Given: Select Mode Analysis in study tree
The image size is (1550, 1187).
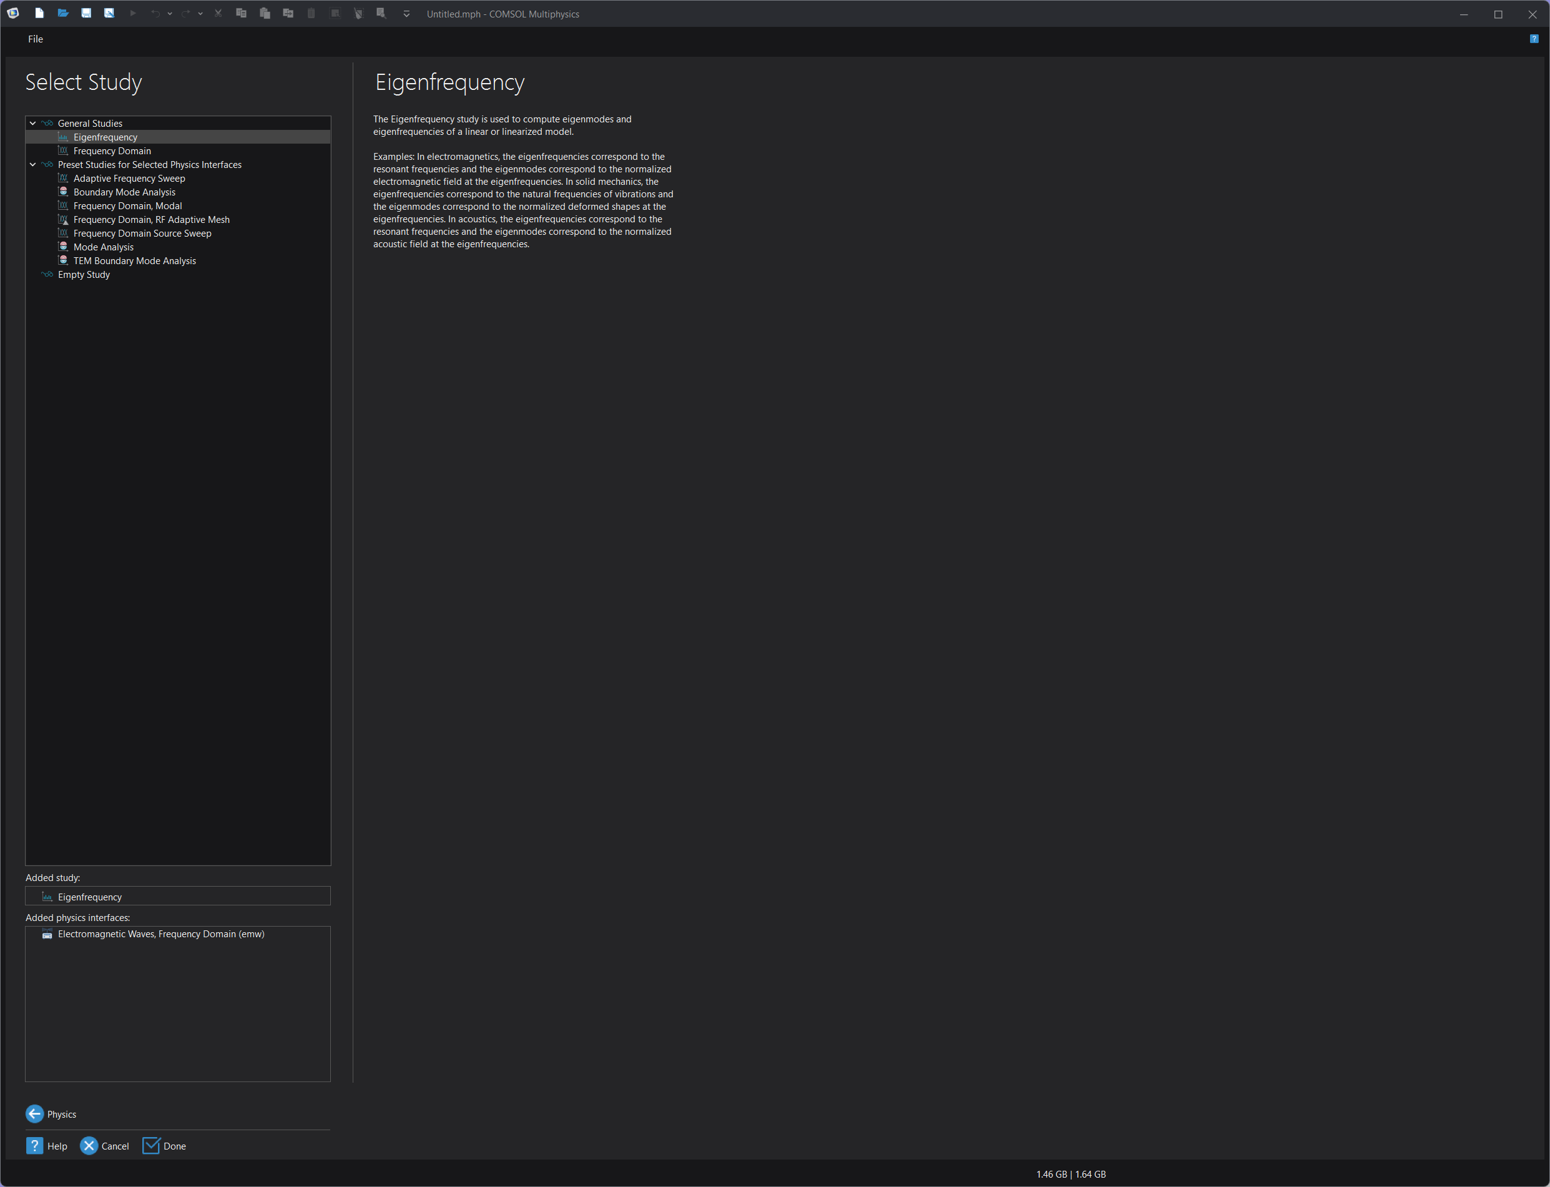Looking at the screenshot, I should click(x=103, y=247).
